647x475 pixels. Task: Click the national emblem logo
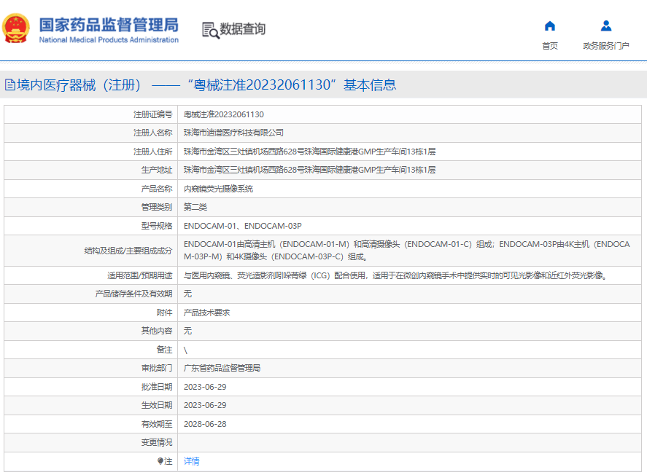point(16,28)
